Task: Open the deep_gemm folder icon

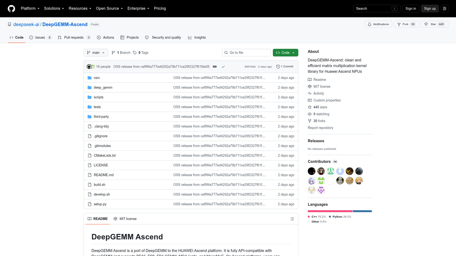Action: 90,87
